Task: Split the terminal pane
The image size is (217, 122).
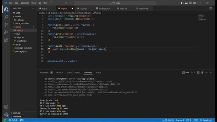Action: click(x=198, y=73)
